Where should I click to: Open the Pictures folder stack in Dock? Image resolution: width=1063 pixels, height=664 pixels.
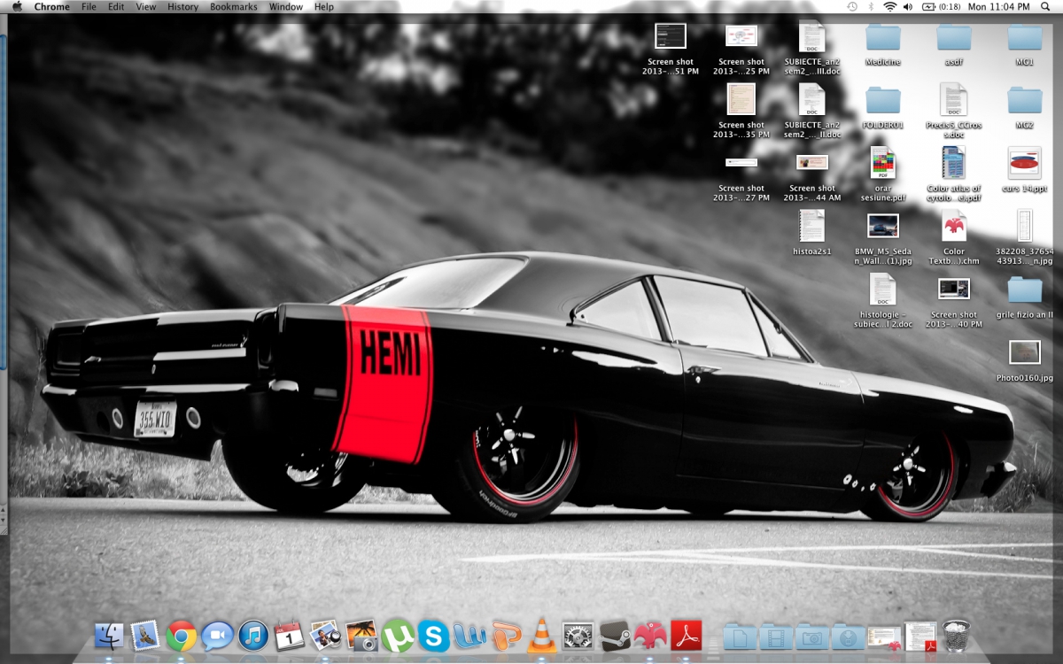[x=812, y=636]
